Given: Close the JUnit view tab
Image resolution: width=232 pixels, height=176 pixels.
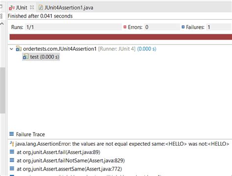Looking at the screenshot, I should [32, 7].
